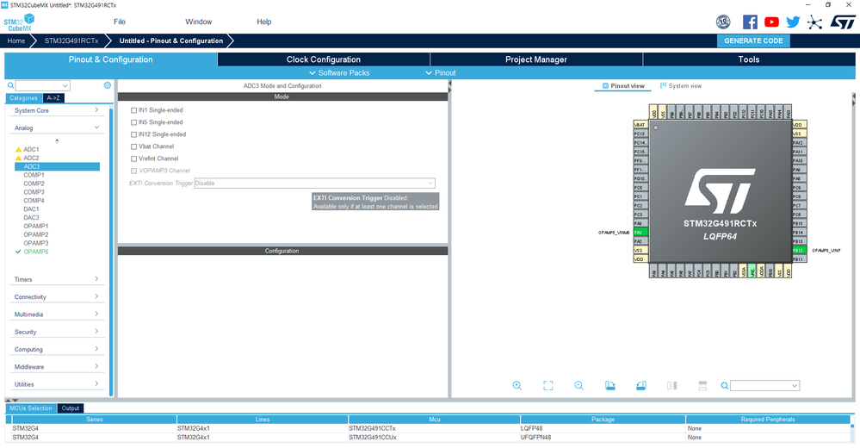Switch to System view
The height and width of the screenshot is (448, 860).
click(x=681, y=86)
